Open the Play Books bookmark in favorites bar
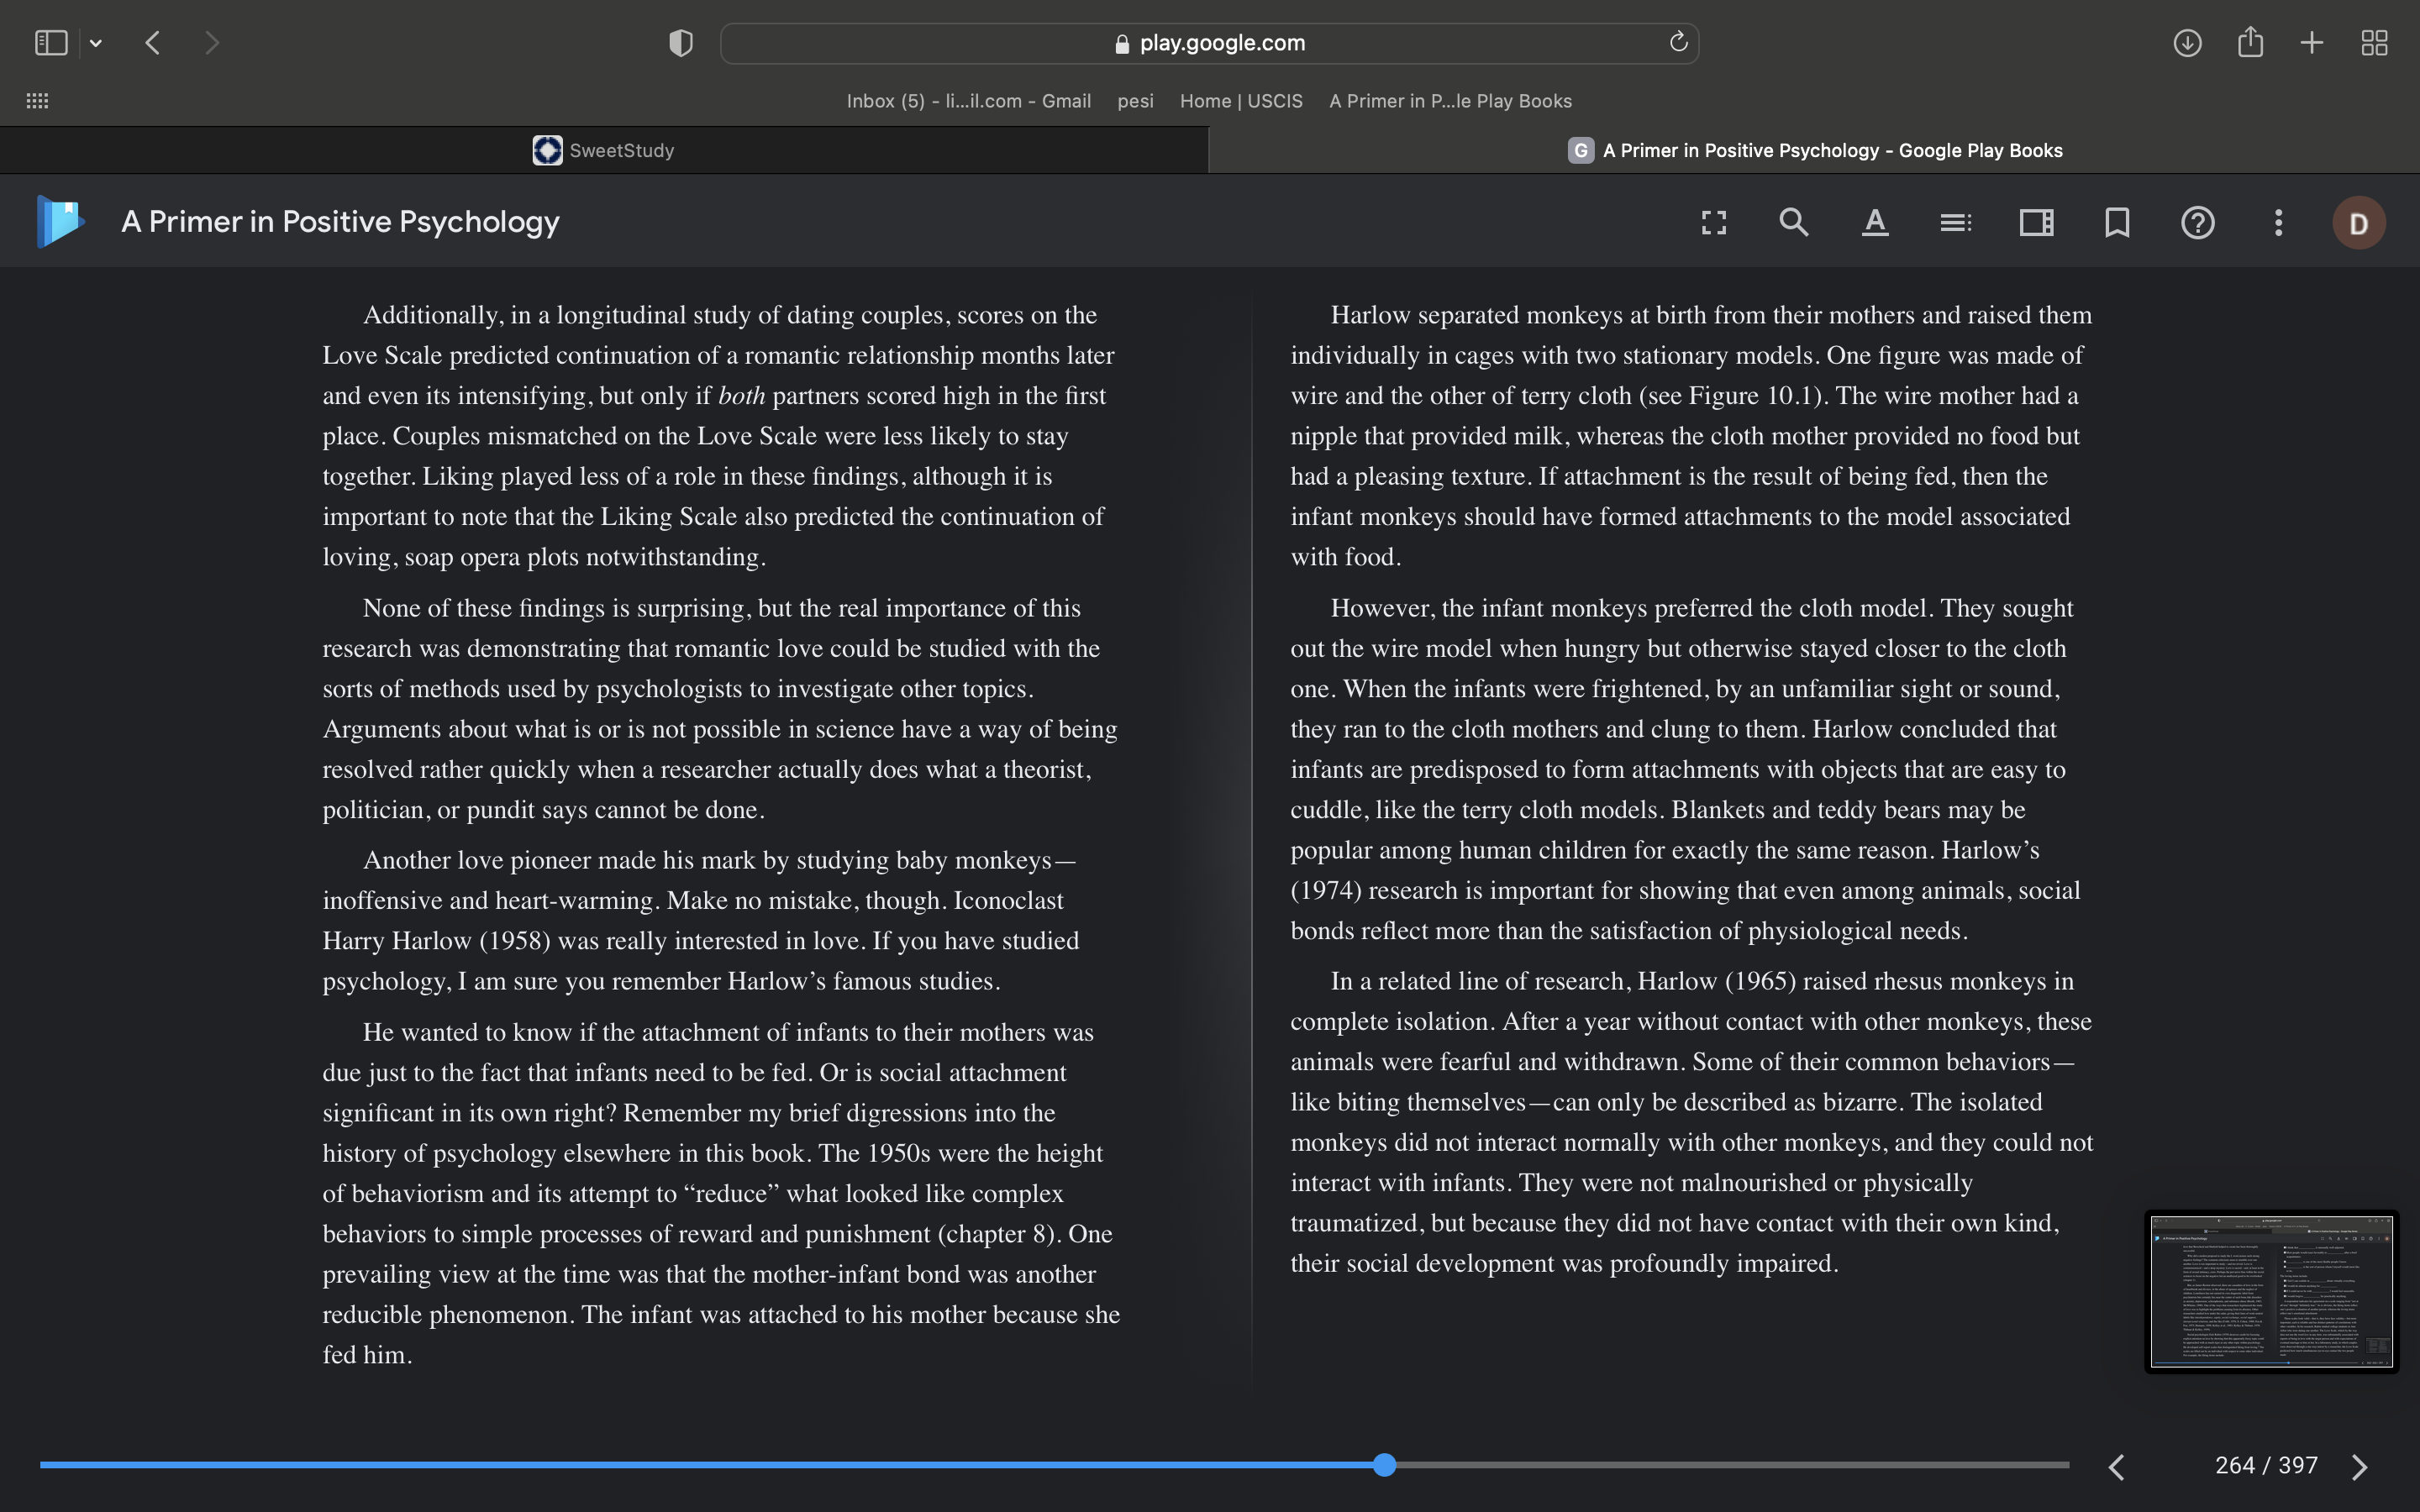This screenshot has height=1512, width=2420. 1450,101
